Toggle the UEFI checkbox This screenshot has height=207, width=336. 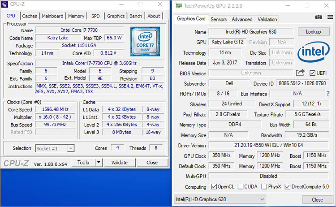[x=312, y=73]
